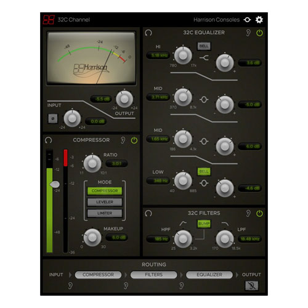Click the Harrison 32C logo icon
Image resolution: width=308 pixels, height=308 pixels.
(x=49, y=20)
